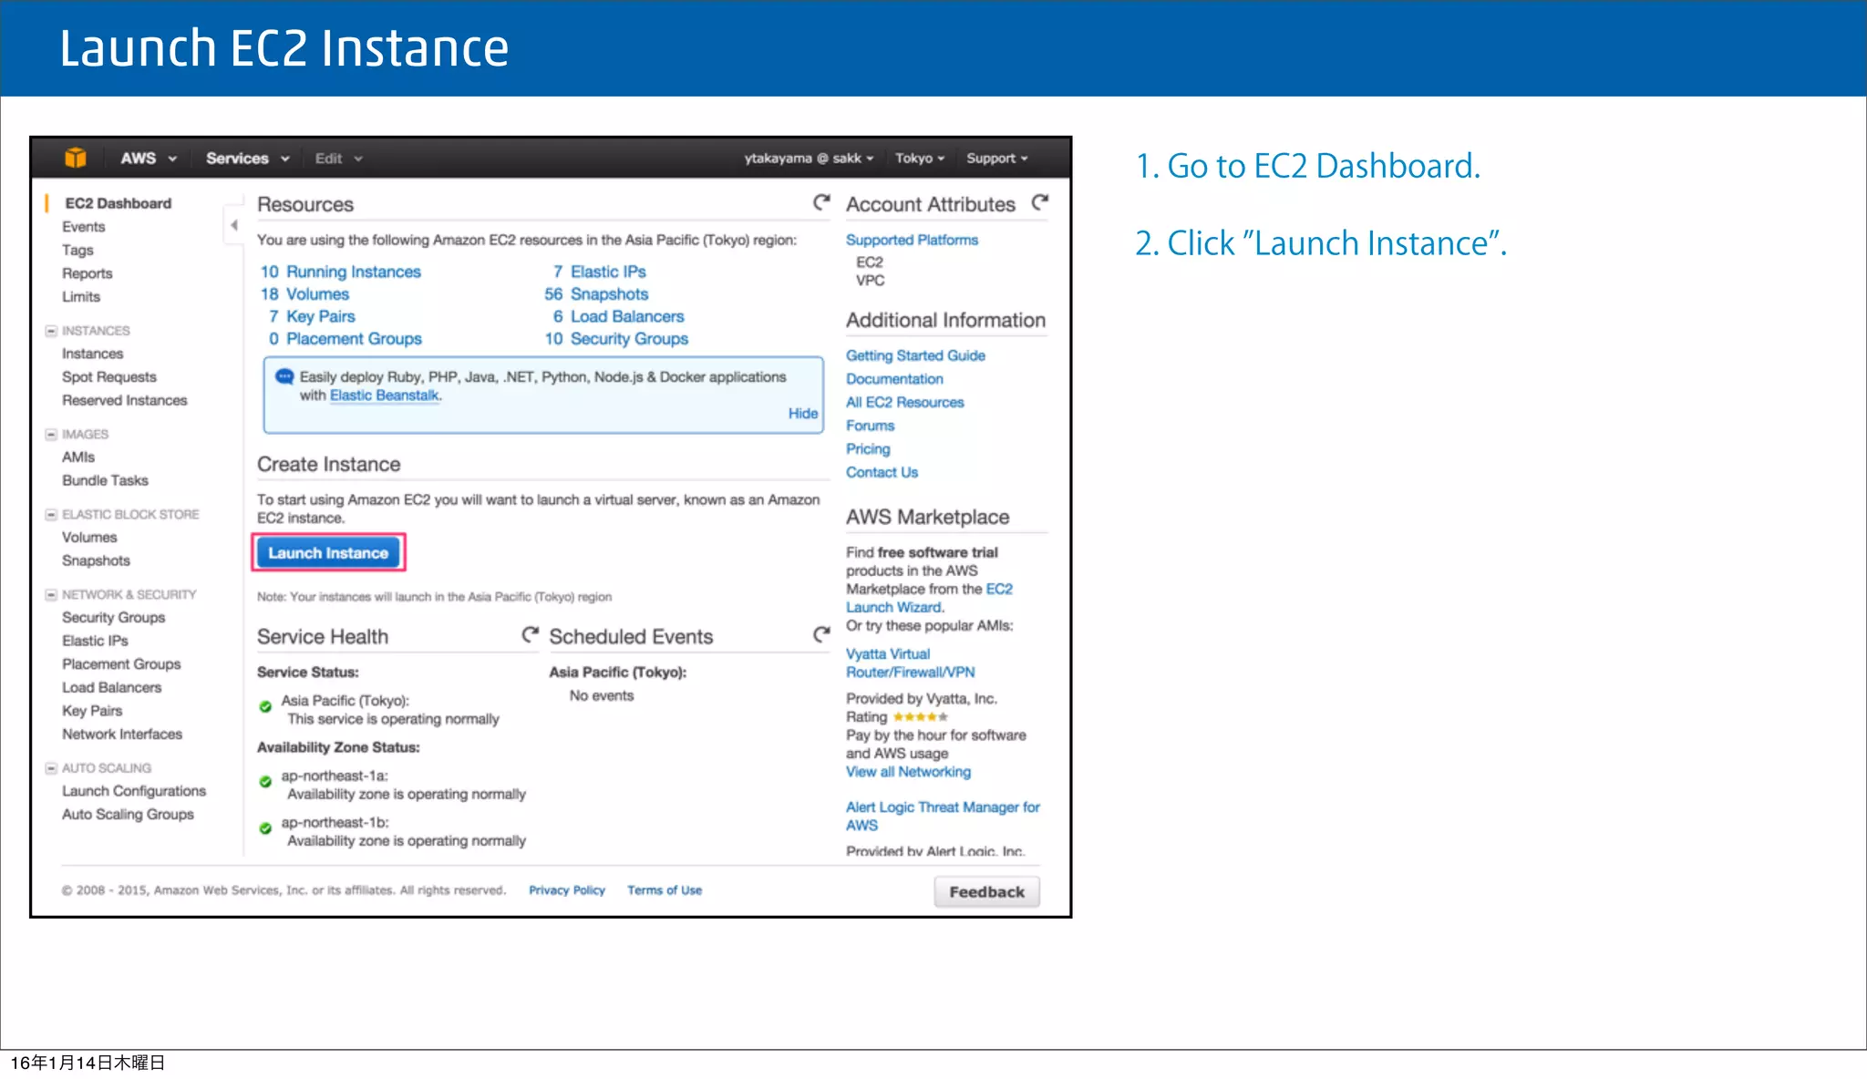
Task: Collapse NETWORK & SECURITY section
Action: 52,595
